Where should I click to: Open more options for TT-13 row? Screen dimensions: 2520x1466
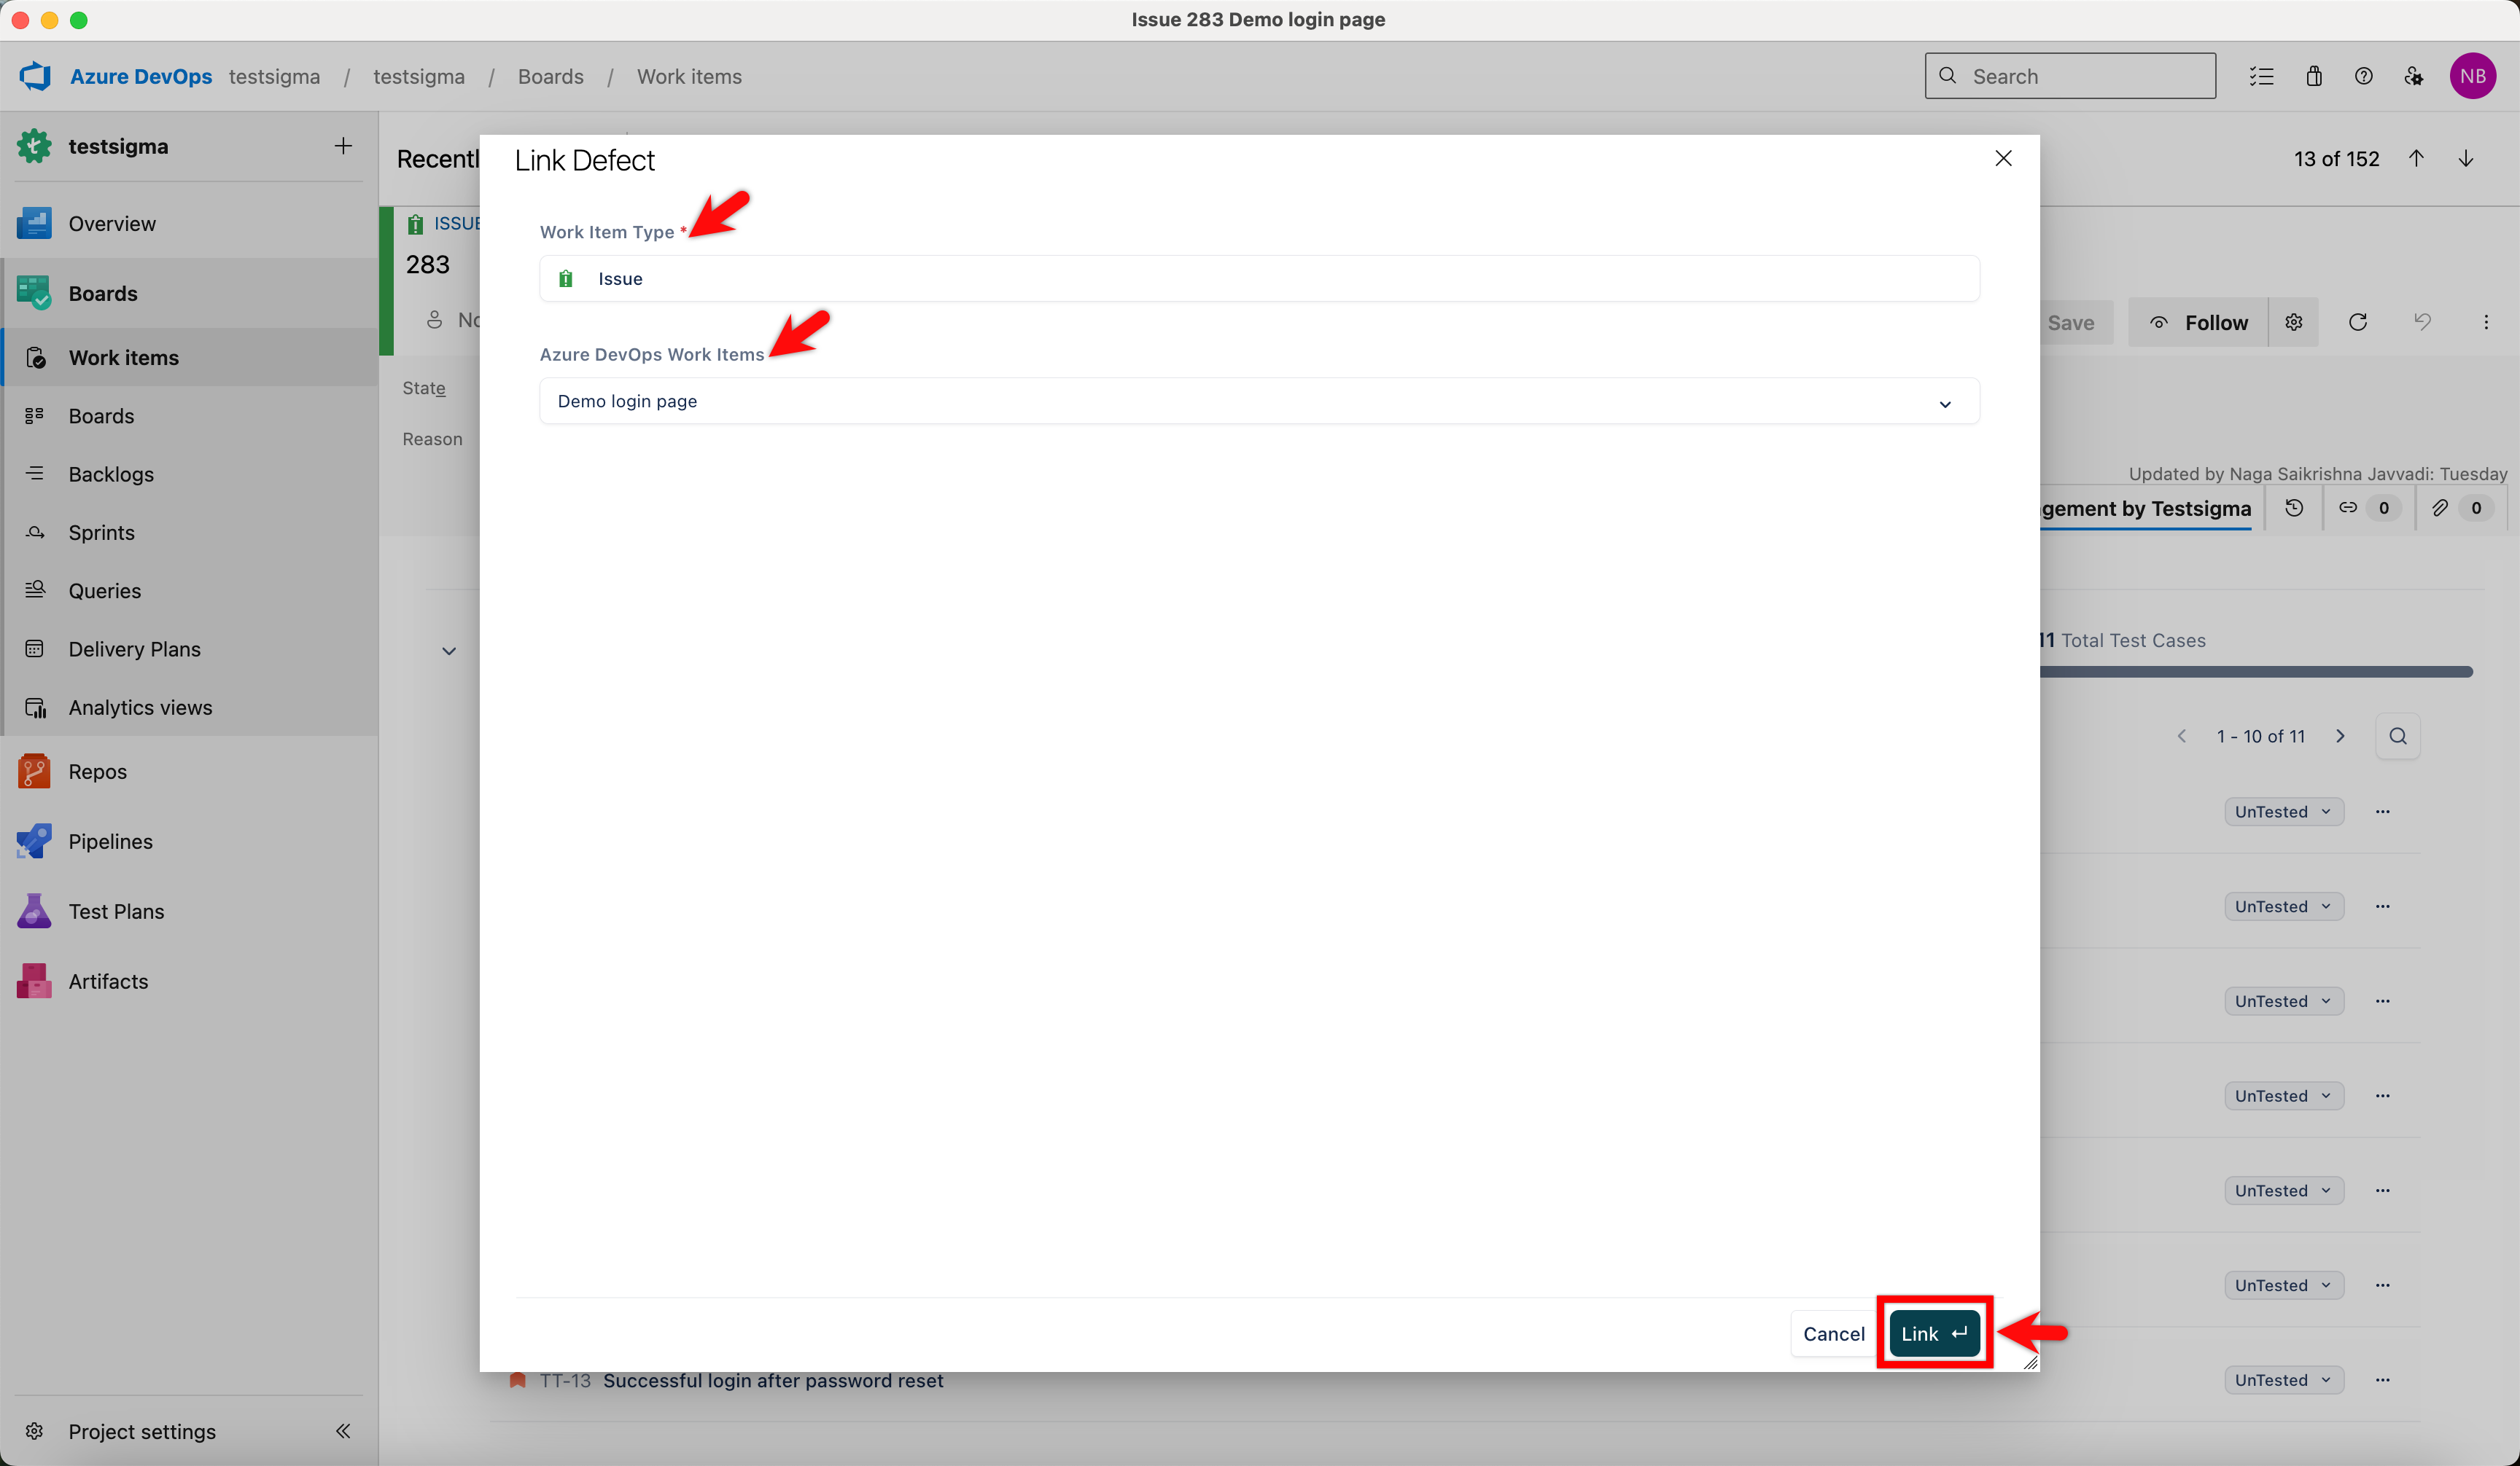click(2383, 1380)
